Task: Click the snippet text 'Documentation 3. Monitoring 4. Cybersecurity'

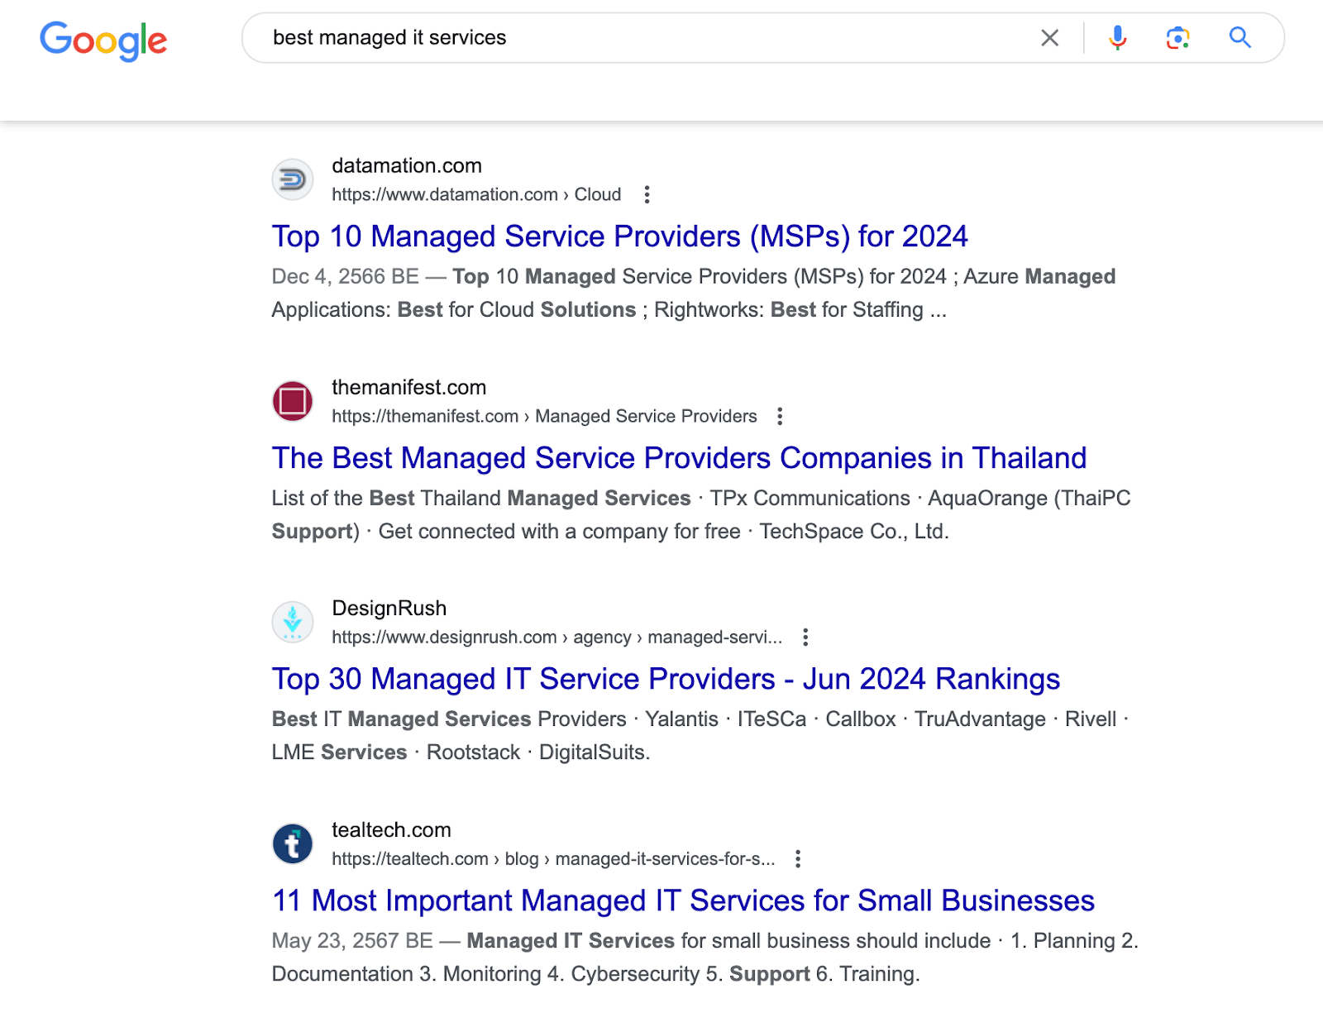Action: 486,974
